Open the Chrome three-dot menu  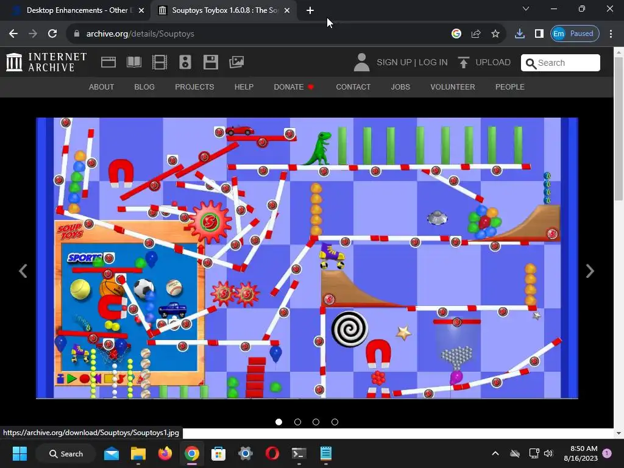coord(611,34)
